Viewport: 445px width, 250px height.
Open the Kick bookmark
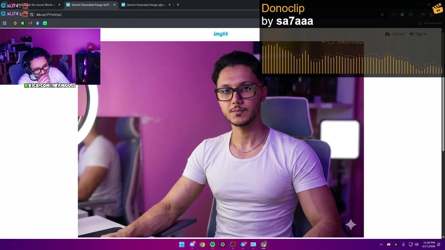[23, 23]
